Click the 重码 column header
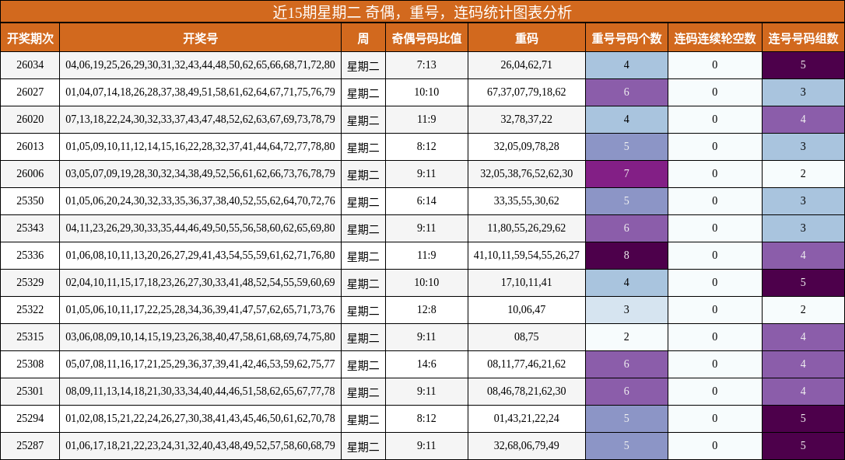 [x=526, y=36]
